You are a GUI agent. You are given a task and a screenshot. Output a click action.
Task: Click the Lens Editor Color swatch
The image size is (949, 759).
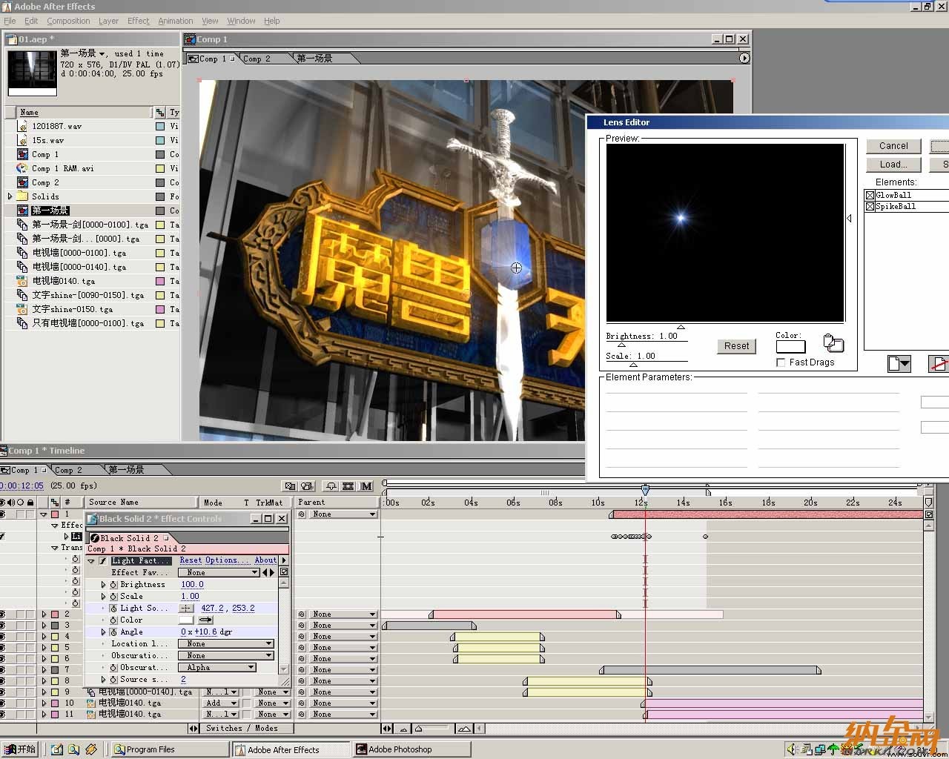pyautogui.click(x=790, y=347)
